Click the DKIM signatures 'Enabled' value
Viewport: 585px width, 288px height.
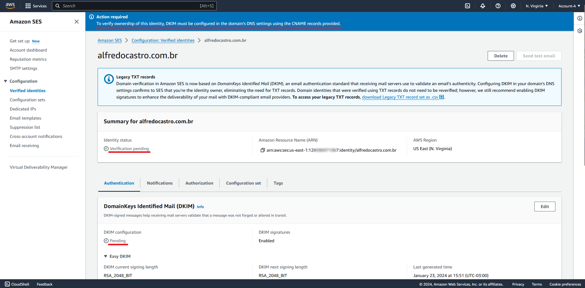266,241
